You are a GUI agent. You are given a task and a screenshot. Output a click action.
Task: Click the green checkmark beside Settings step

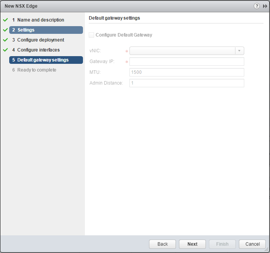click(5, 30)
